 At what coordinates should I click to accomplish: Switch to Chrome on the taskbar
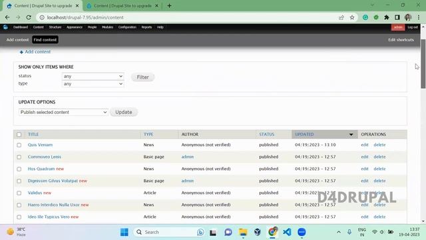pyautogui.click(x=272, y=232)
